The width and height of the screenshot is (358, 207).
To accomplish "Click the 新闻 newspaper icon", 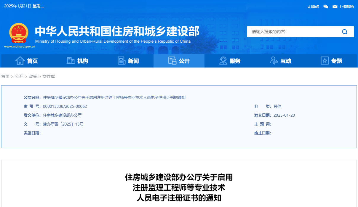I will (122, 61).
